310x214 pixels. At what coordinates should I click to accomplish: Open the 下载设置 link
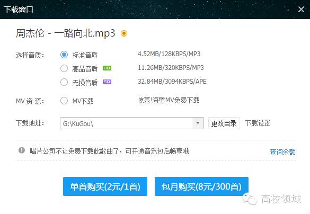(x=258, y=123)
